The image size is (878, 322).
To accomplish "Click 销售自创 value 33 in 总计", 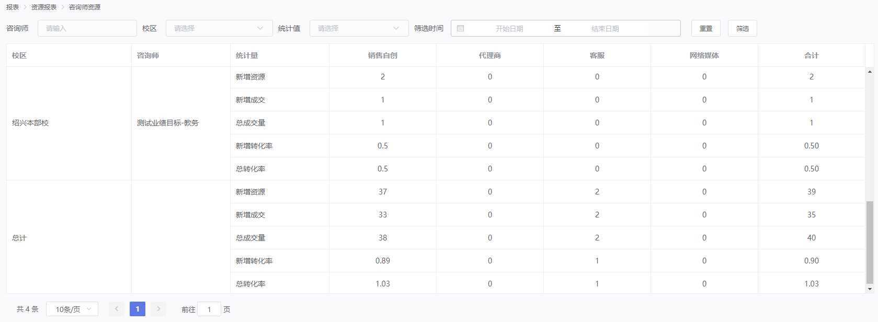I will coord(383,215).
